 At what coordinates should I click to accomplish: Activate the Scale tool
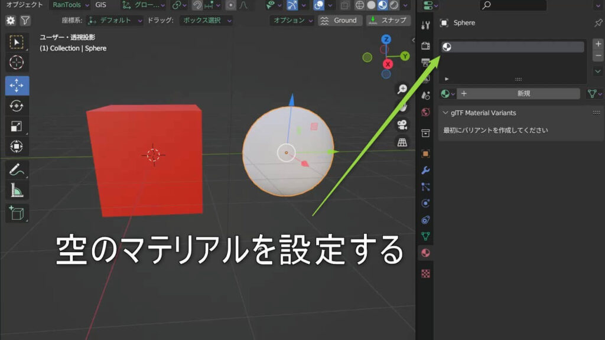17,126
